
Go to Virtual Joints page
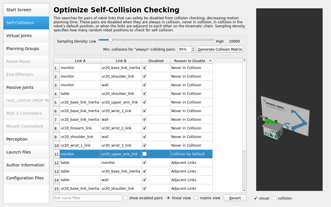click(x=26, y=36)
